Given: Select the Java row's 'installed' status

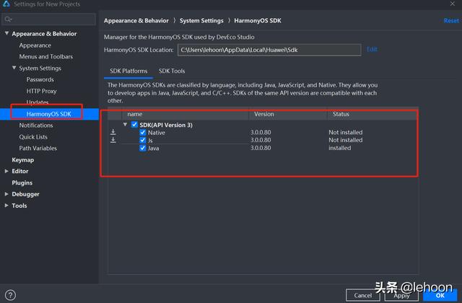Looking at the screenshot, I should pyautogui.click(x=340, y=148).
